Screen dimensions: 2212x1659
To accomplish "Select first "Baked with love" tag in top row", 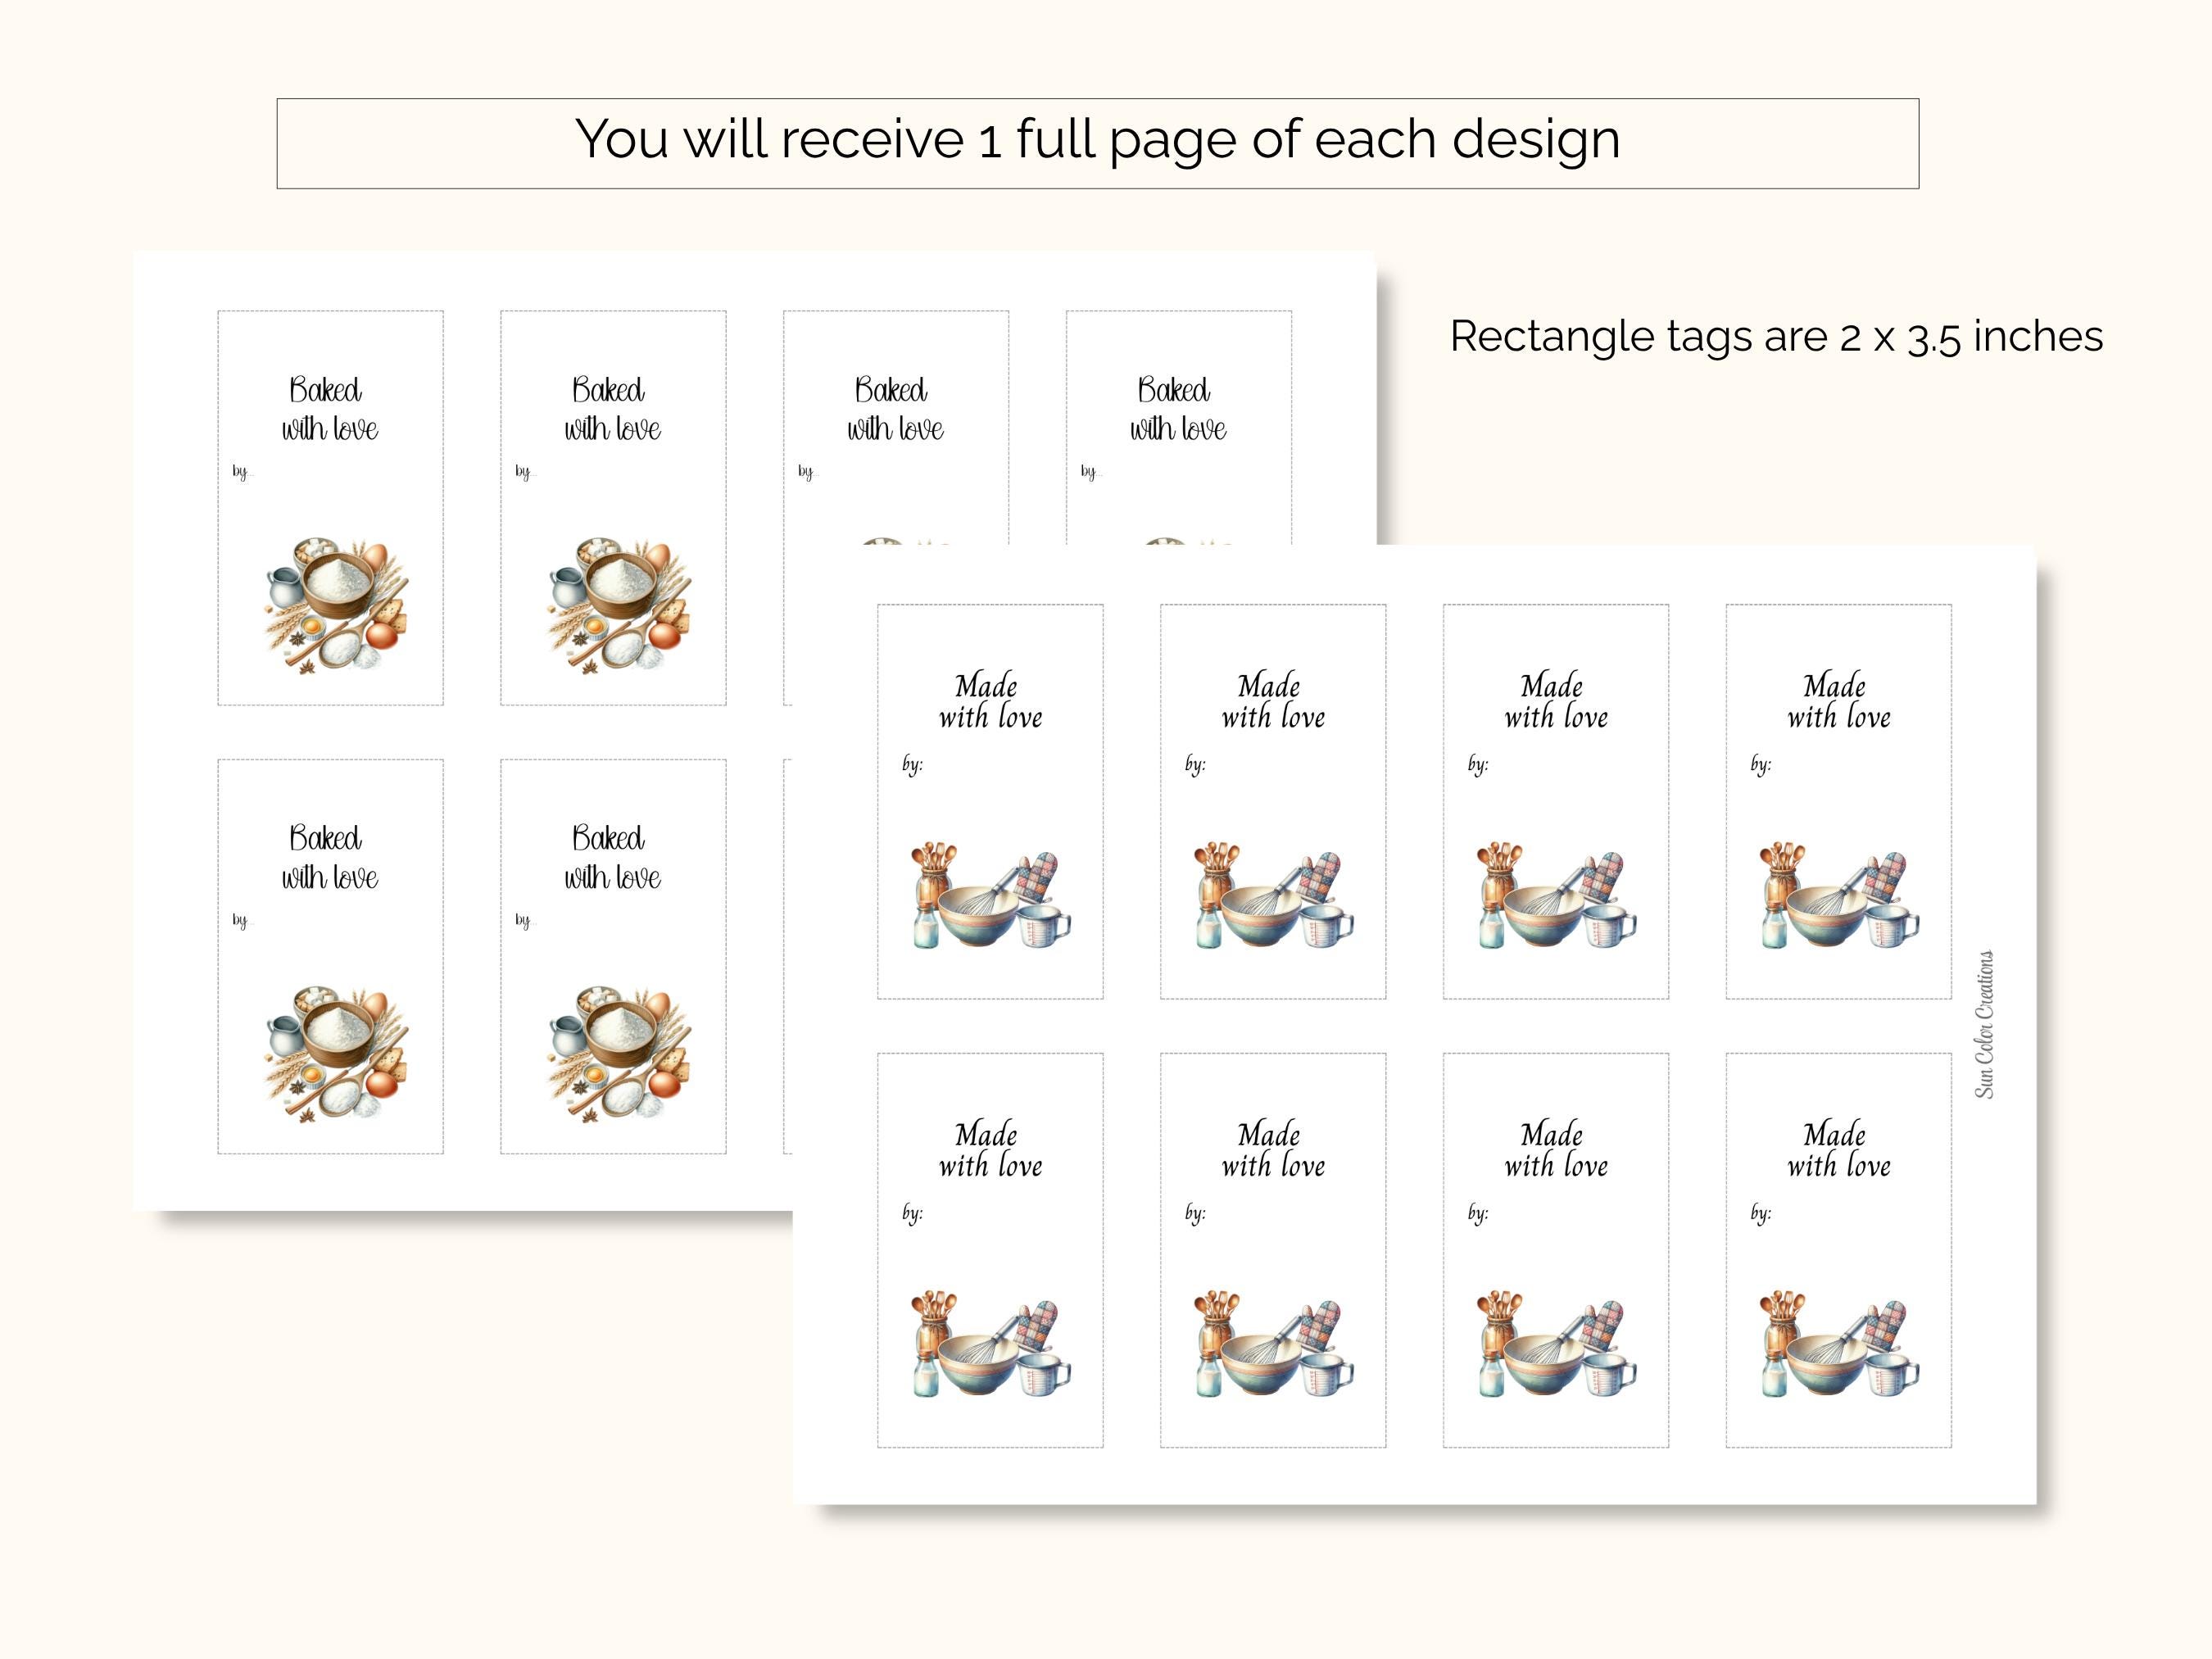I will coord(331,508).
